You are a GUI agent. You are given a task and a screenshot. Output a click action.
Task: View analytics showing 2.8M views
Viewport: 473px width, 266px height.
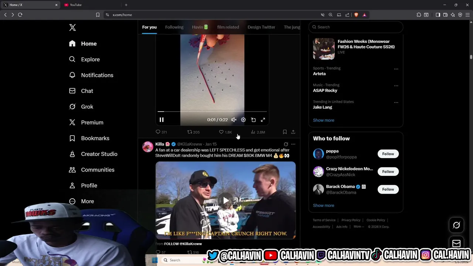(x=258, y=132)
